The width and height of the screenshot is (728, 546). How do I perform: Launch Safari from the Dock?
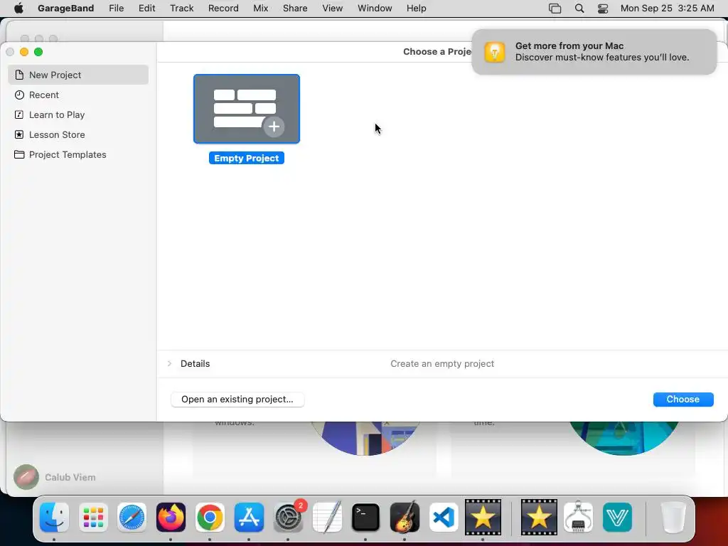coord(132,518)
